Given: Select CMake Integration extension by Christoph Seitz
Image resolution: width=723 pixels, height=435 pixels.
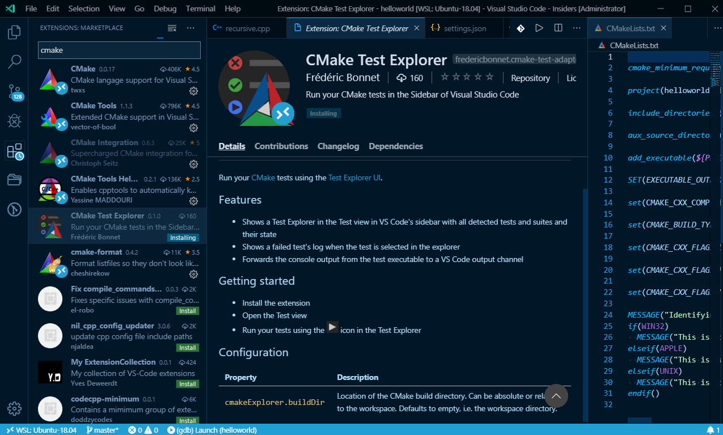Looking at the screenshot, I should [x=117, y=153].
